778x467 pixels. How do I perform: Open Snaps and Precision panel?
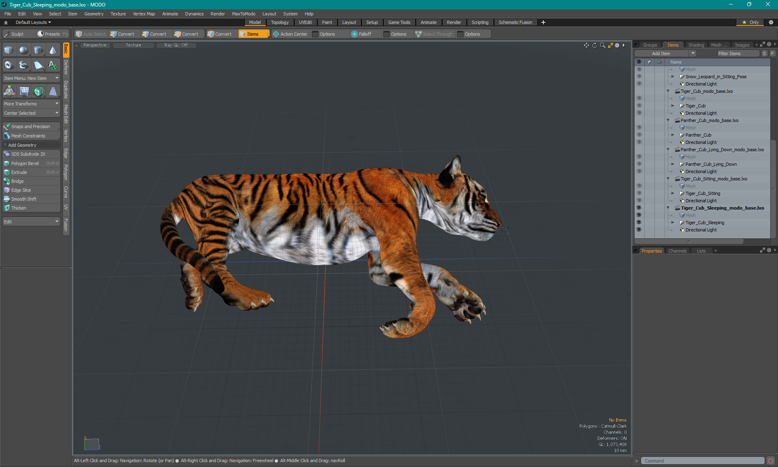pyautogui.click(x=31, y=126)
